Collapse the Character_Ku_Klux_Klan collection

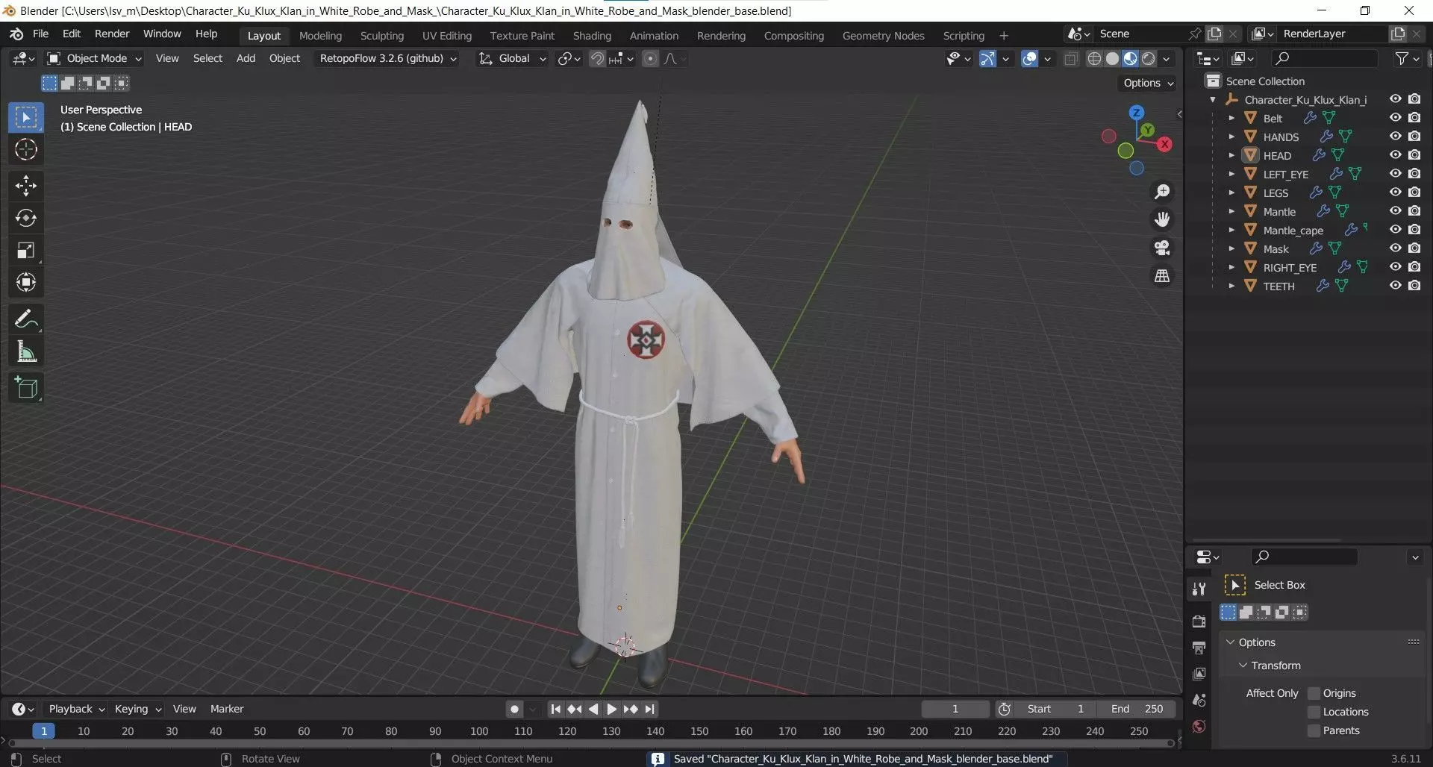click(x=1213, y=99)
